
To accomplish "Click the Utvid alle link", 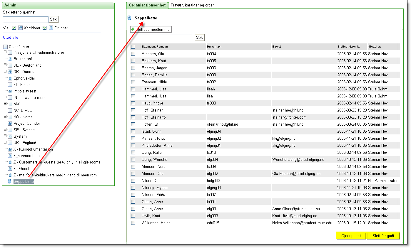I will (11, 38).
